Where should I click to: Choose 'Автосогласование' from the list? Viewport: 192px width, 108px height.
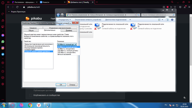64,54
